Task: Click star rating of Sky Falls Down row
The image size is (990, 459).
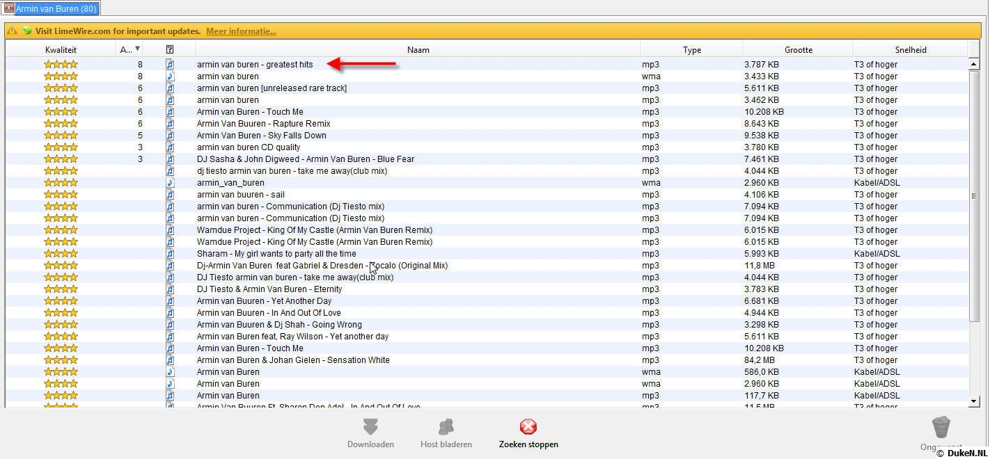Action: [61, 135]
